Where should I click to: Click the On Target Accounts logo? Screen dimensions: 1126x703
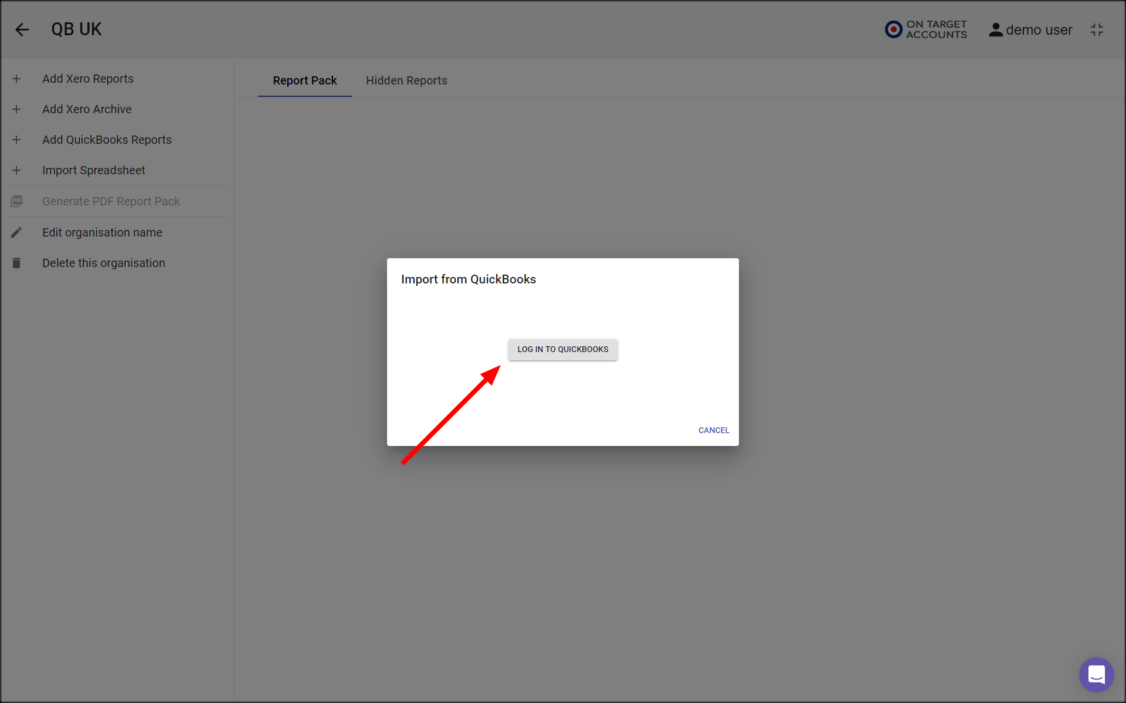(x=926, y=29)
